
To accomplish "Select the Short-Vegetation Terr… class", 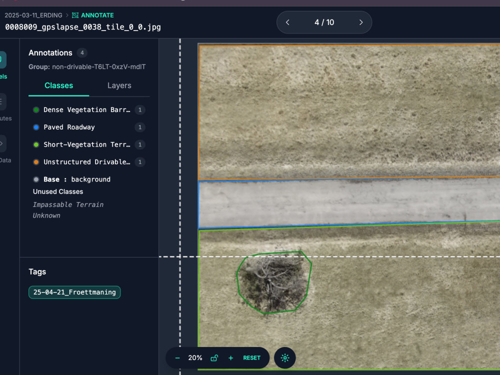I will pyautogui.click(x=89, y=144).
